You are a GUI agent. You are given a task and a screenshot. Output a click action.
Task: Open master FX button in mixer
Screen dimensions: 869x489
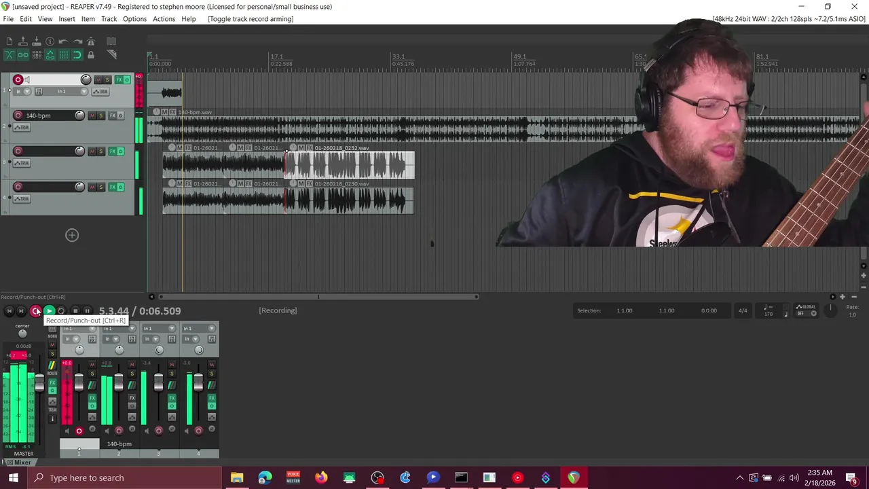point(52,382)
